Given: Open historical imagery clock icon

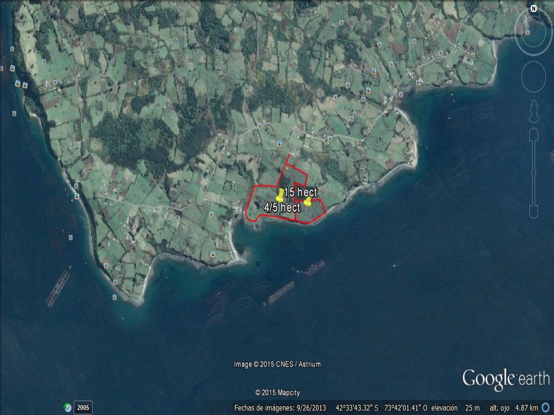Looking at the screenshot, I should click(67, 407).
